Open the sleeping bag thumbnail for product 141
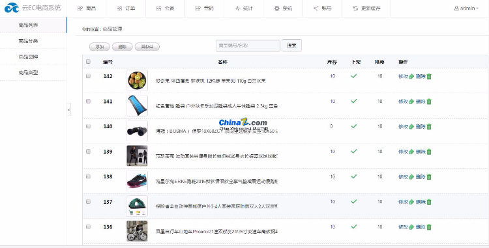 tap(137, 105)
